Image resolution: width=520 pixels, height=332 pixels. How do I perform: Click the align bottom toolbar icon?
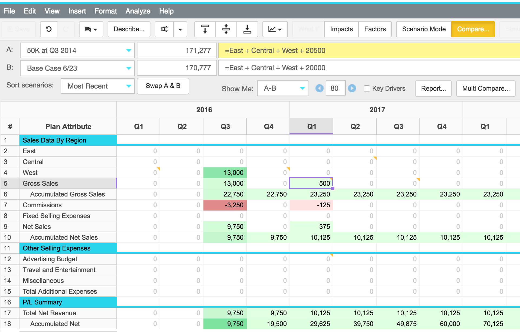tap(247, 29)
